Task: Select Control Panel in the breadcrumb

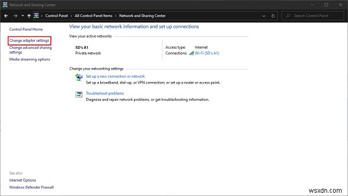Action: (56, 16)
